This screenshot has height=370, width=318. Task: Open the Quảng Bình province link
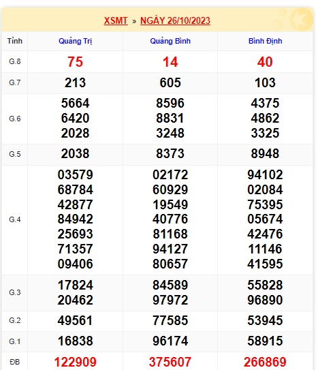coord(170,41)
